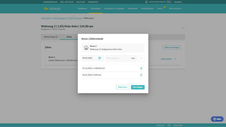The width and height of the screenshot is (226, 127).
Task: Click the Strom 1 meter gauge icon
Action: 86,48
